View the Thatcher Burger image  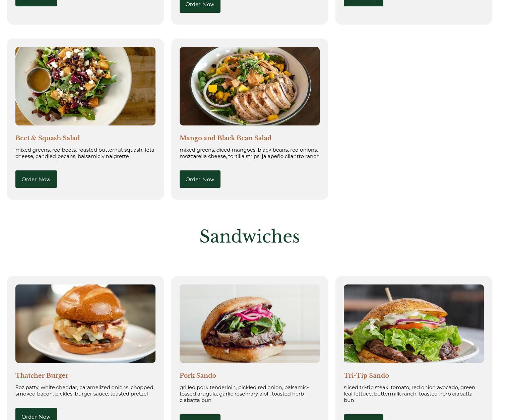pyautogui.click(x=85, y=324)
